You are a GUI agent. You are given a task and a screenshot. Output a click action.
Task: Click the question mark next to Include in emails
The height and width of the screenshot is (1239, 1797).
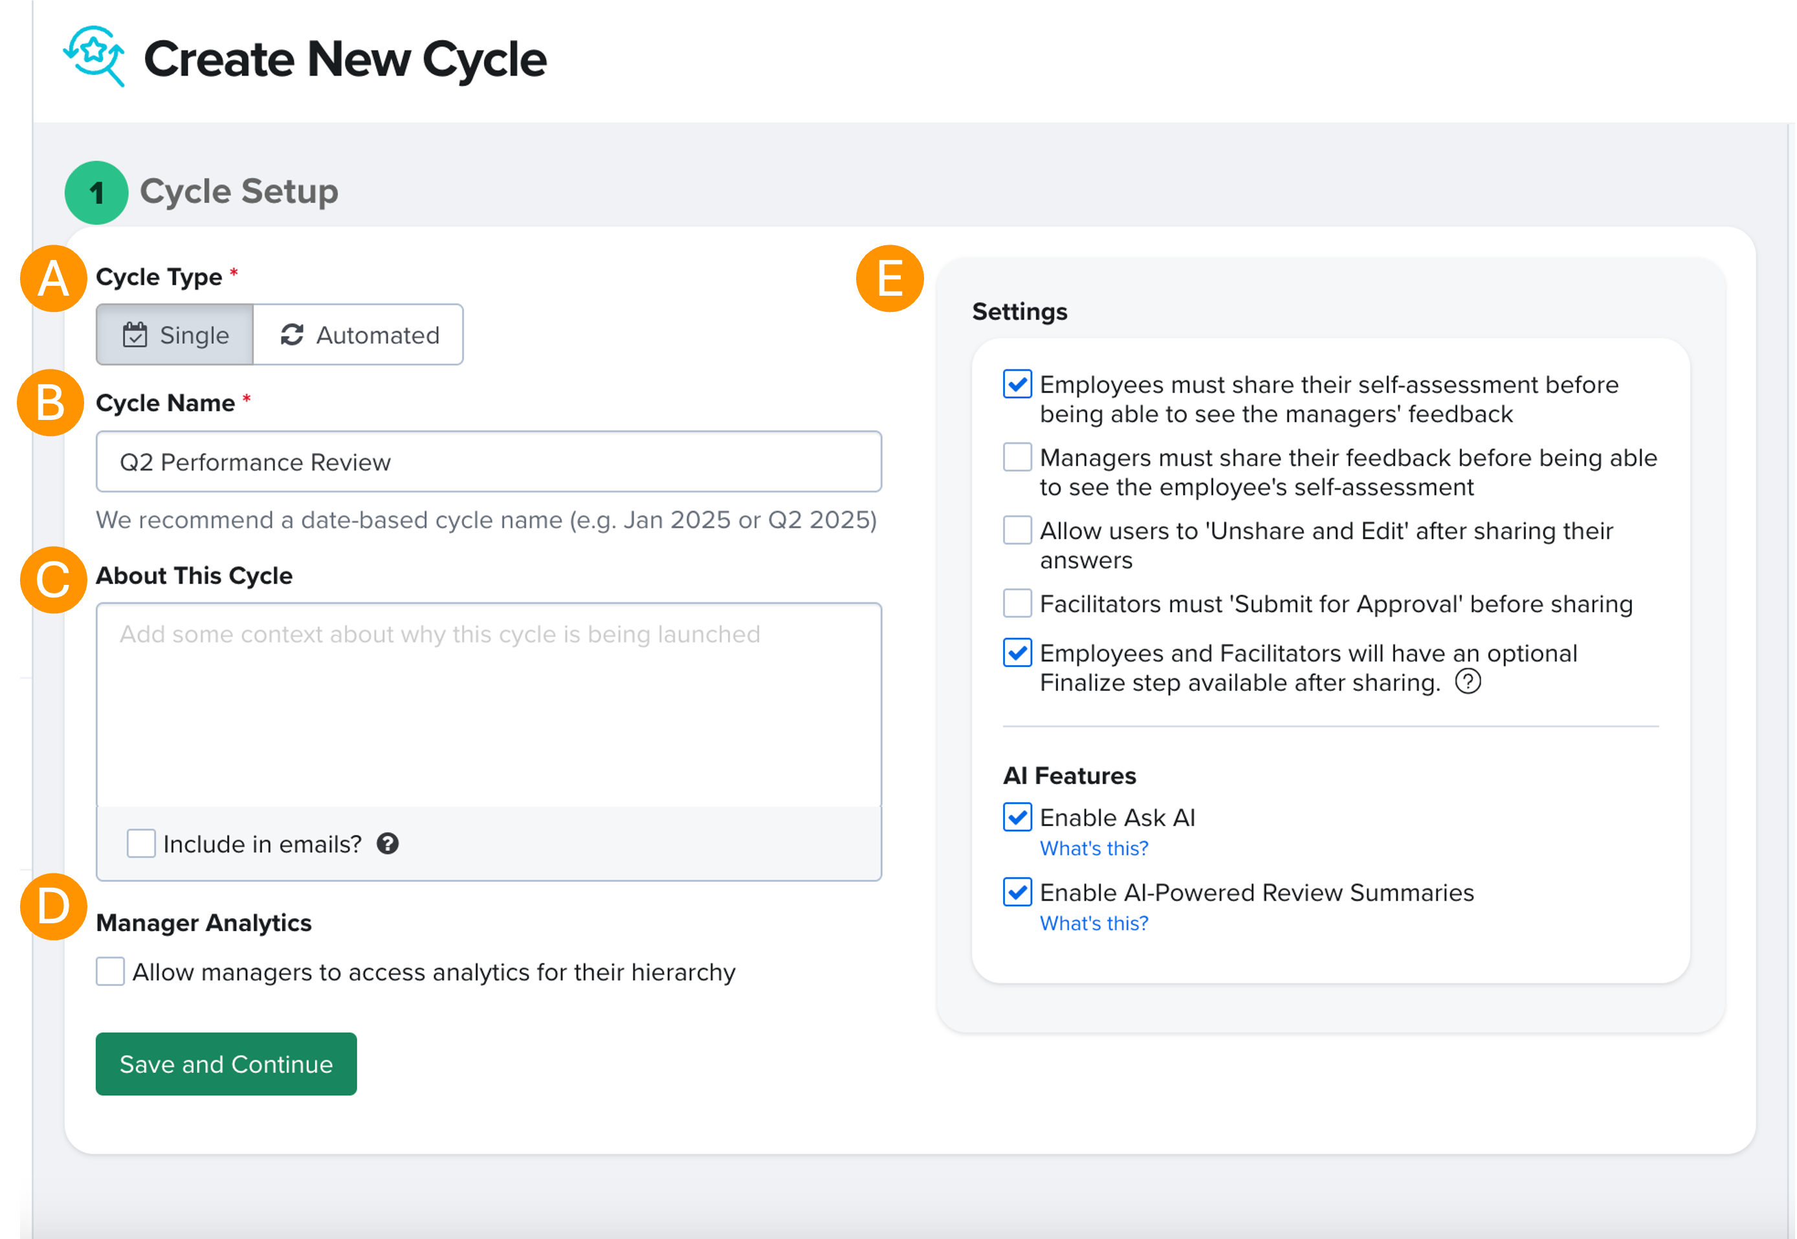388,844
